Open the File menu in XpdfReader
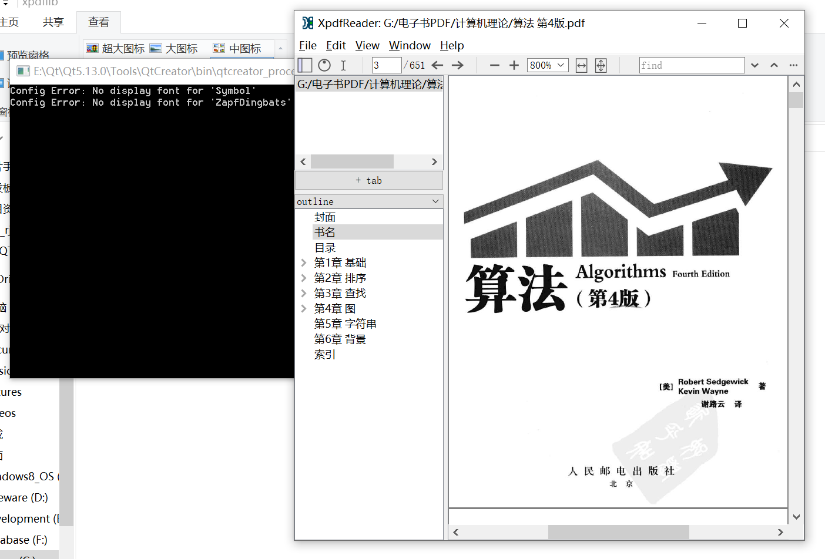Screen dimensions: 825x559 tap(307, 45)
